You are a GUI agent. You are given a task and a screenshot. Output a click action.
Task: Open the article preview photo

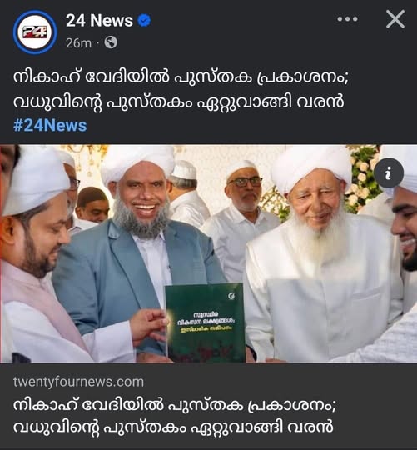tap(208, 253)
